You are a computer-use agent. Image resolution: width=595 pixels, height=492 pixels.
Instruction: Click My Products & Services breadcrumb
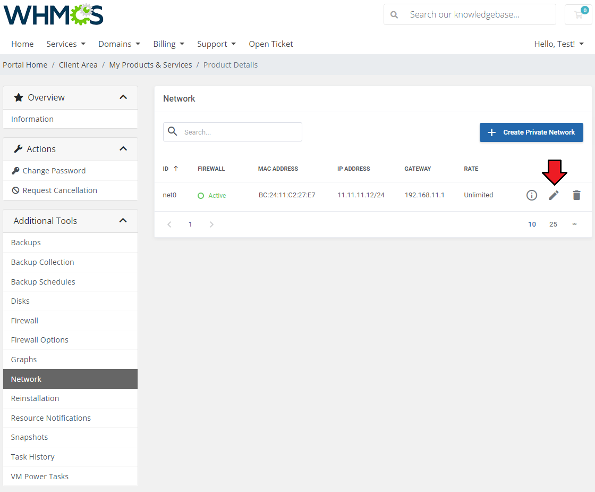151,65
